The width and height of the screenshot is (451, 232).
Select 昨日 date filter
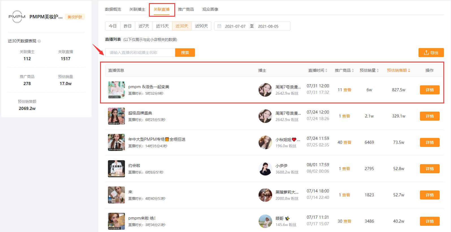(128, 26)
